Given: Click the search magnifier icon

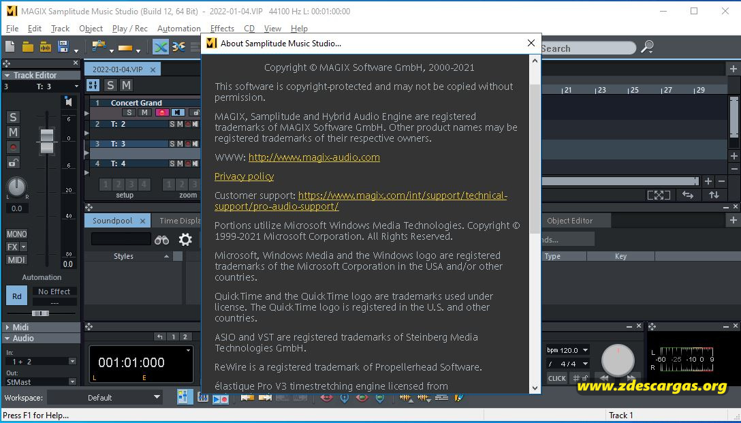Looking at the screenshot, I should coord(647,47).
